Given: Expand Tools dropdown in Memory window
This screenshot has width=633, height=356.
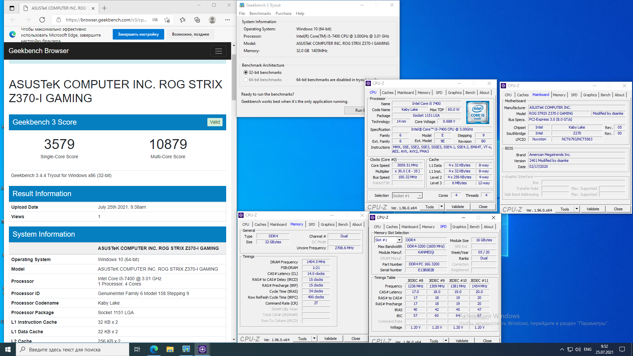Looking at the screenshot, I should pyautogui.click(x=315, y=339).
